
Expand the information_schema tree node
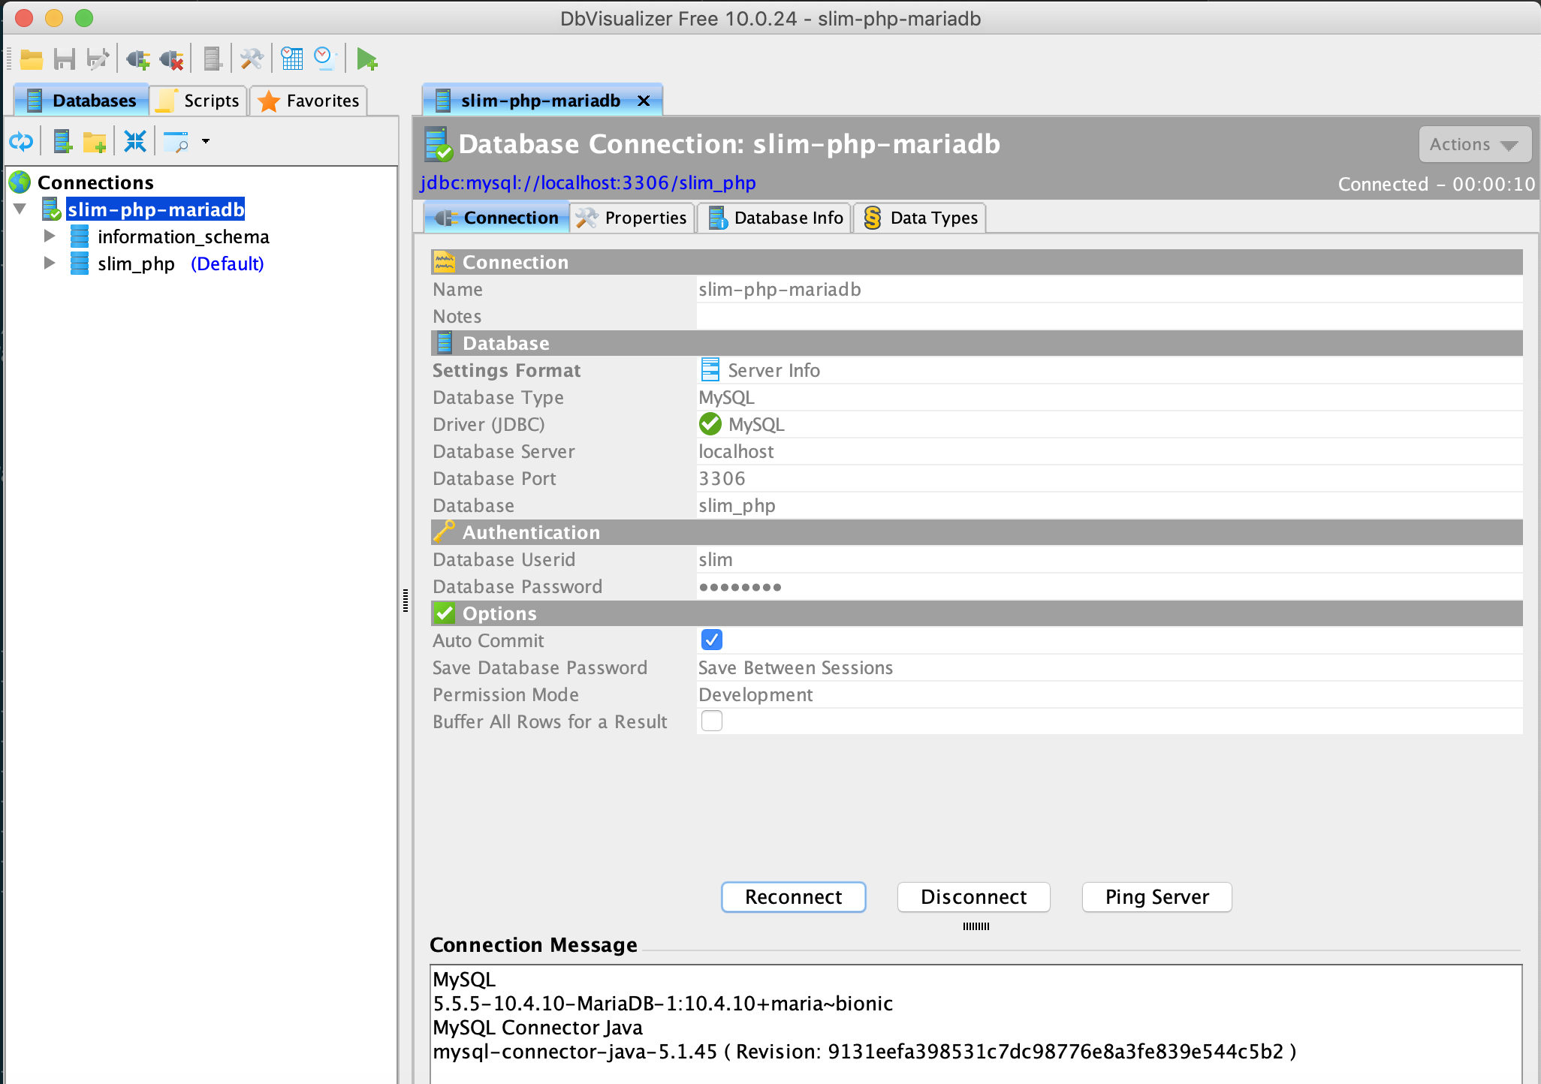pyautogui.click(x=50, y=236)
